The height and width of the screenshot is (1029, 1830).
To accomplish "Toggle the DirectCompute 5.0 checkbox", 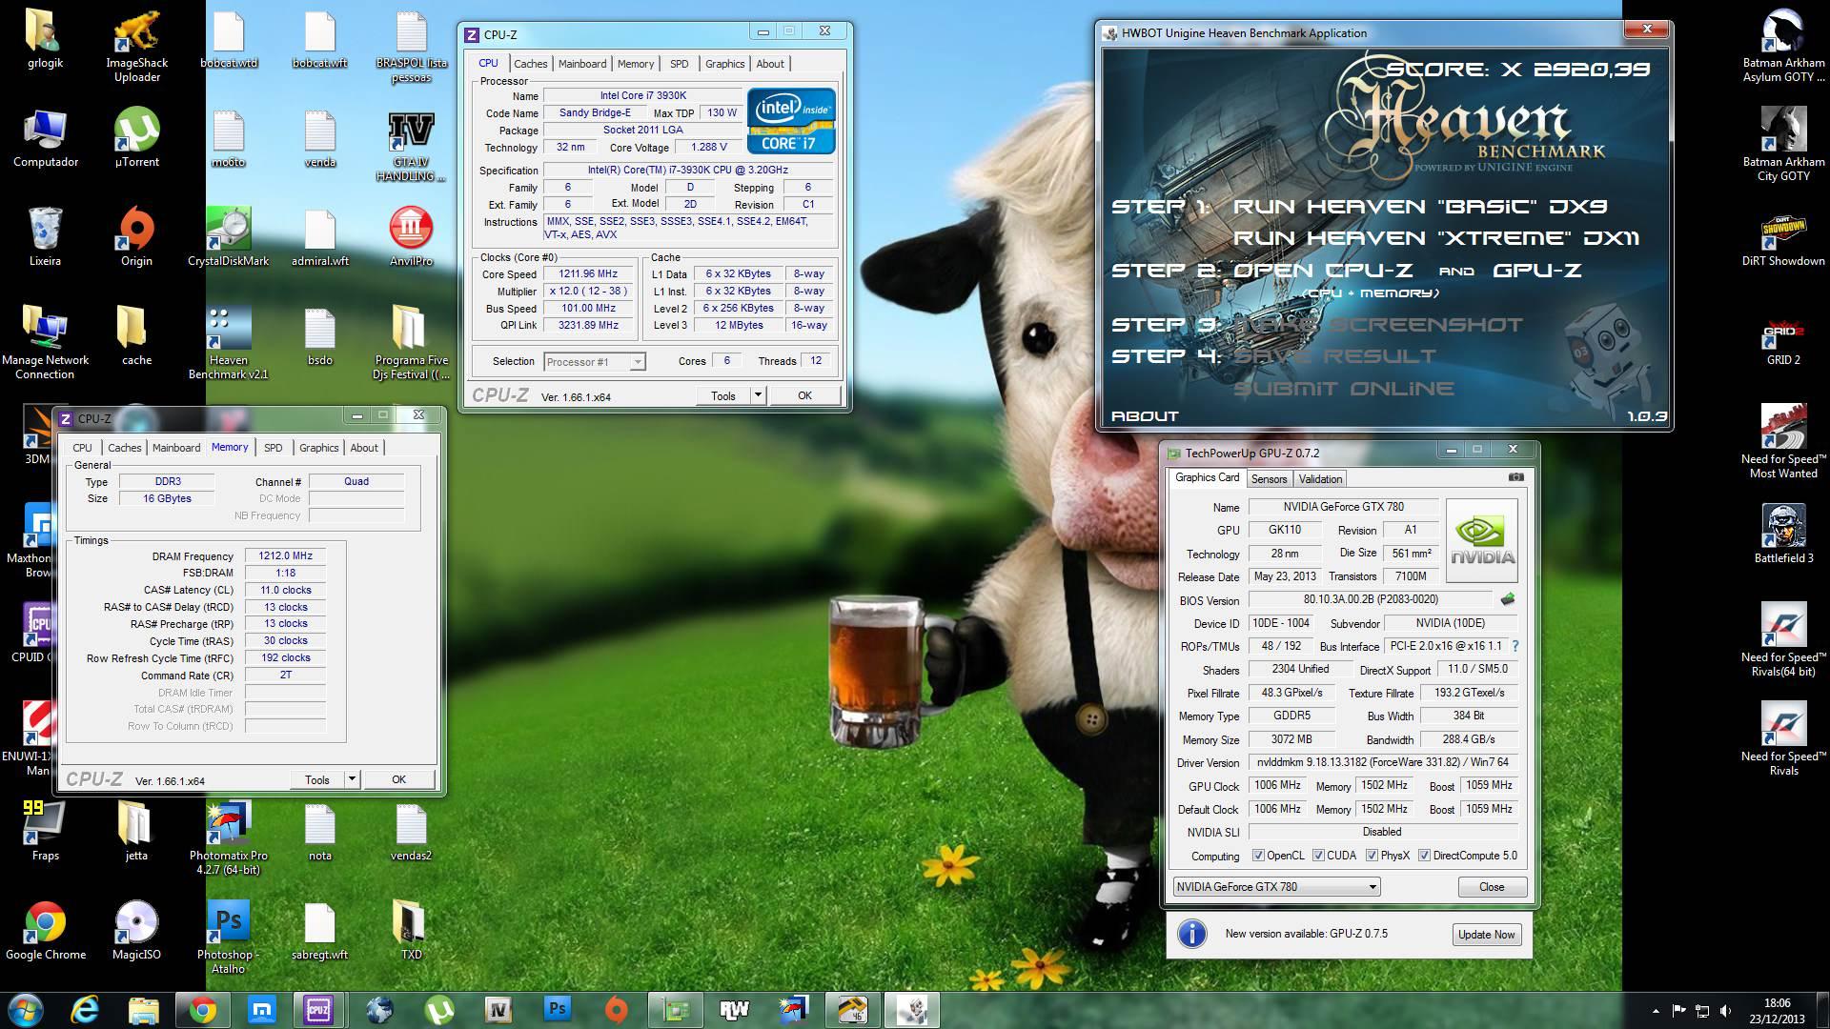I will click(1424, 856).
